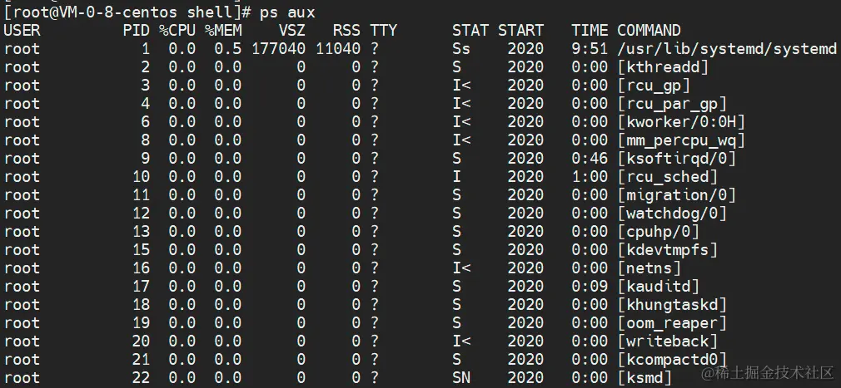
Task: Click the %CPU column header
Action: pyautogui.click(x=177, y=31)
